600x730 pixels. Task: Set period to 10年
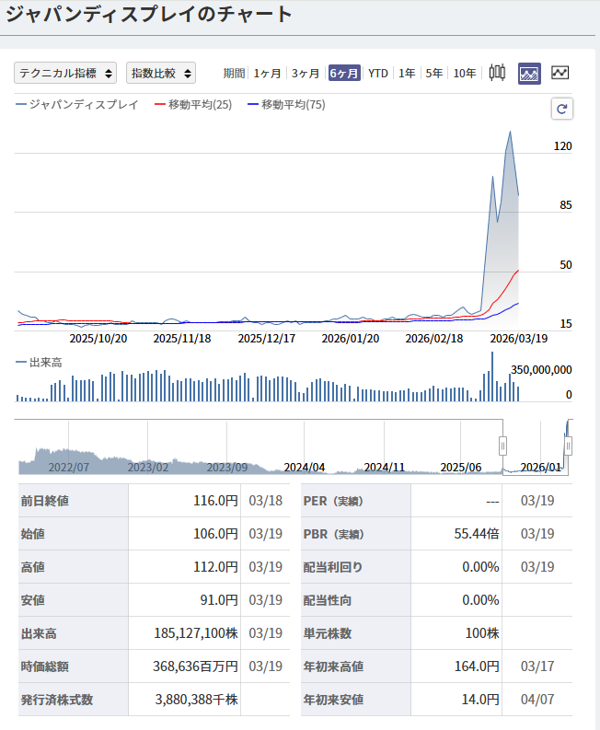point(465,73)
